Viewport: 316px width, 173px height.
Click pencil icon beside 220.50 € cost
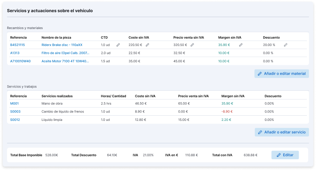[147, 45]
